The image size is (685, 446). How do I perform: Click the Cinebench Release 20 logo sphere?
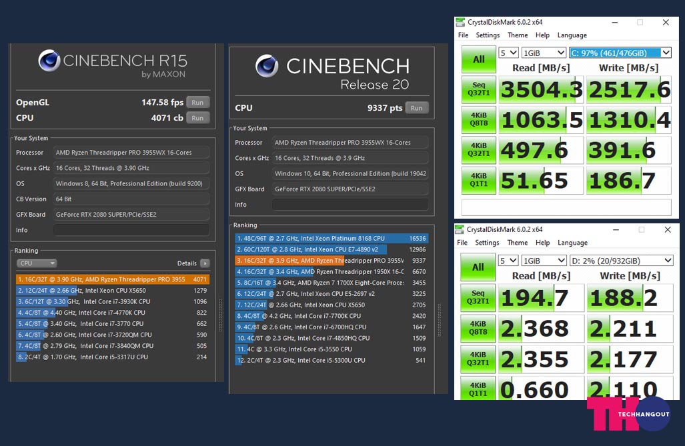pyautogui.click(x=267, y=66)
